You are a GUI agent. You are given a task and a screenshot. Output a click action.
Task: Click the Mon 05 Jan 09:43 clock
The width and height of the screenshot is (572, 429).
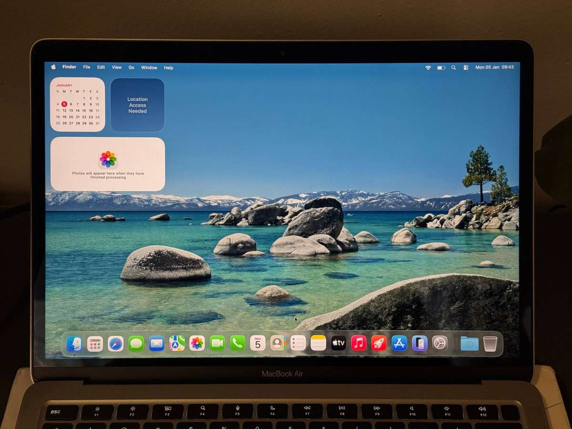pos(494,67)
